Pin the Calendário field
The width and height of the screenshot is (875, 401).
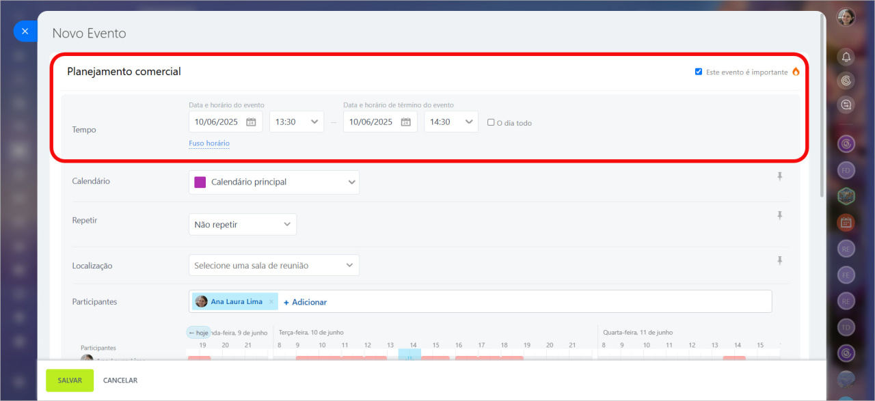pyautogui.click(x=779, y=176)
